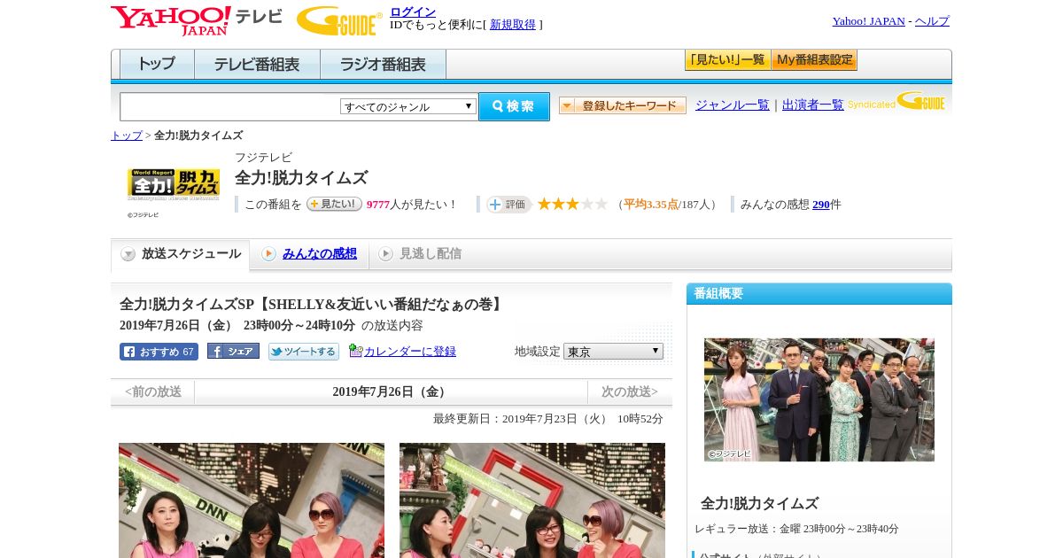Click the 評価 rating button
The width and height of the screenshot is (1063, 558).
[x=508, y=205]
